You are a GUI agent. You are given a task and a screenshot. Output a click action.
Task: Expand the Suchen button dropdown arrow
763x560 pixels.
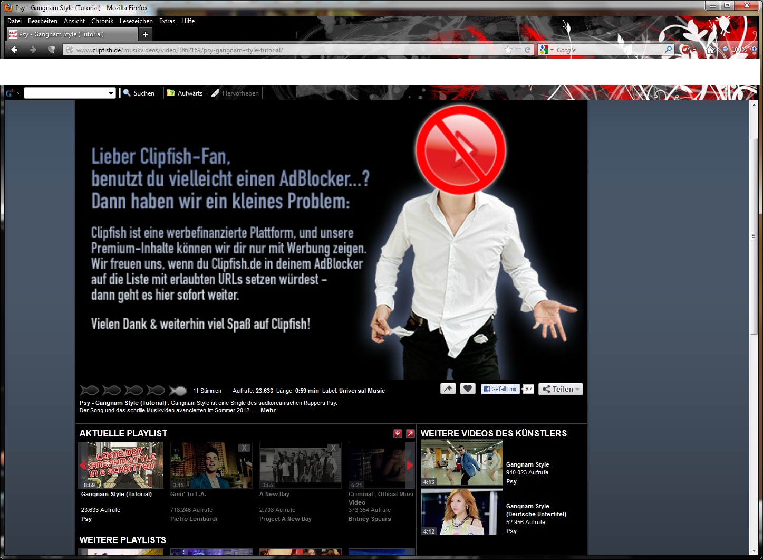pos(159,93)
